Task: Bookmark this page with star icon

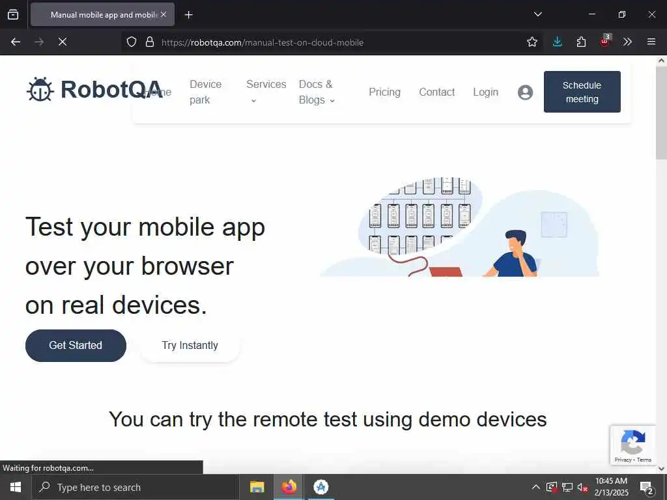Action: (532, 42)
